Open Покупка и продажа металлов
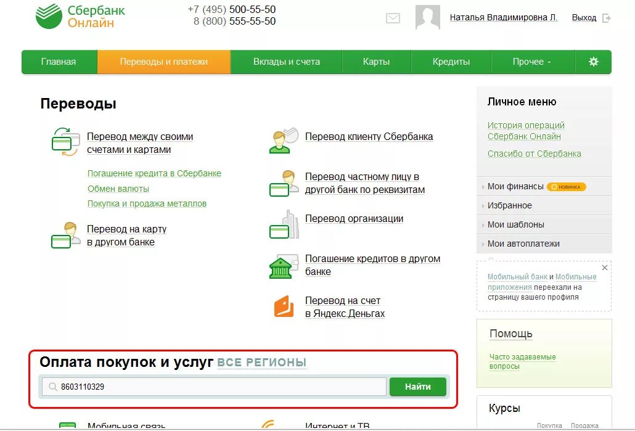This screenshot has height=431, width=635. (x=147, y=203)
